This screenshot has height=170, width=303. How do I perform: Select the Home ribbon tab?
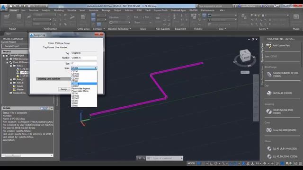14,10
